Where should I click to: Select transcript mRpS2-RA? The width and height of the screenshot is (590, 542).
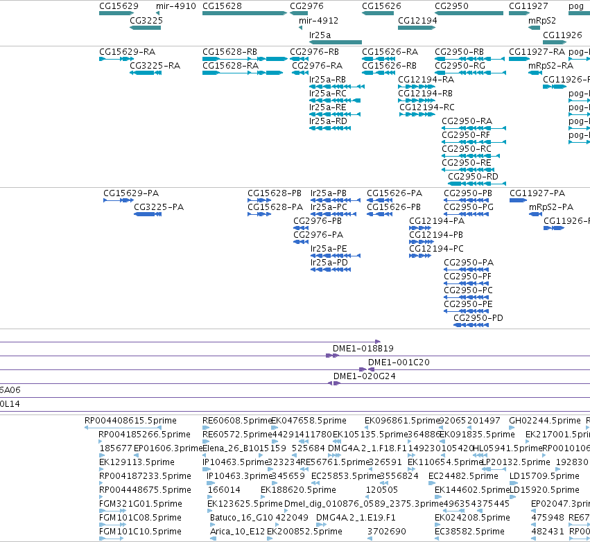point(535,73)
